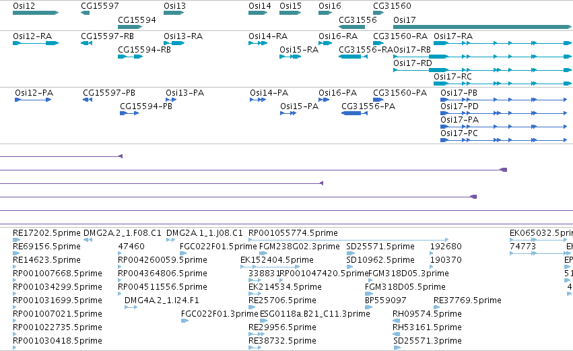Click the Osi13-RA transcript label
This screenshot has height=351, width=573.
(183, 36)
